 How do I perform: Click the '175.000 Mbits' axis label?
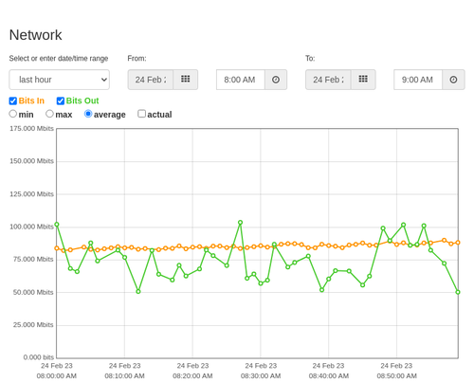tap(31, 128)
